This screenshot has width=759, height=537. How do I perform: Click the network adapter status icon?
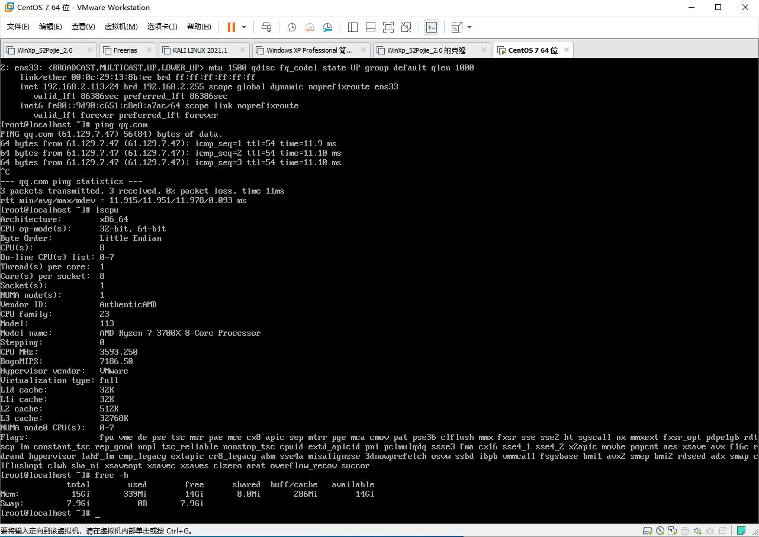pos(673,530)
